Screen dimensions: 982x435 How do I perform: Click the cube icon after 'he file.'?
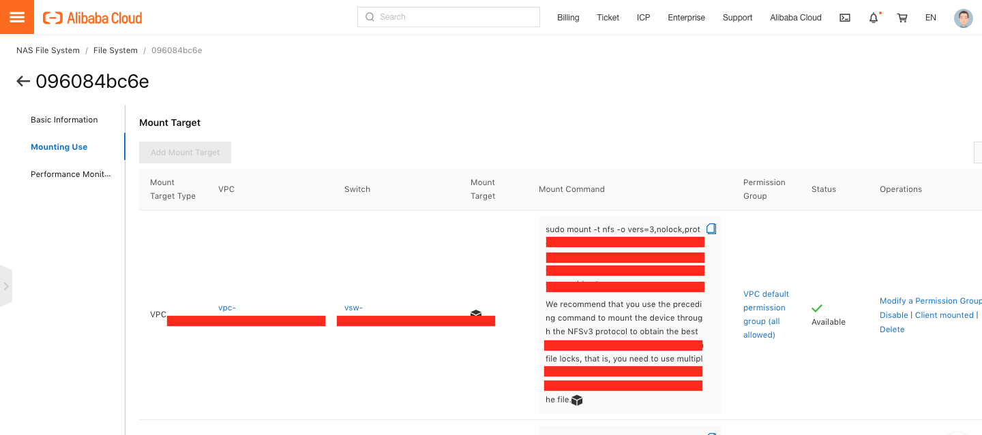point(577,400)
